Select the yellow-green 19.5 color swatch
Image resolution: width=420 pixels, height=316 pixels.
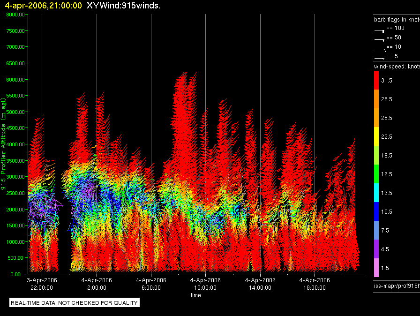pos(376,155)
